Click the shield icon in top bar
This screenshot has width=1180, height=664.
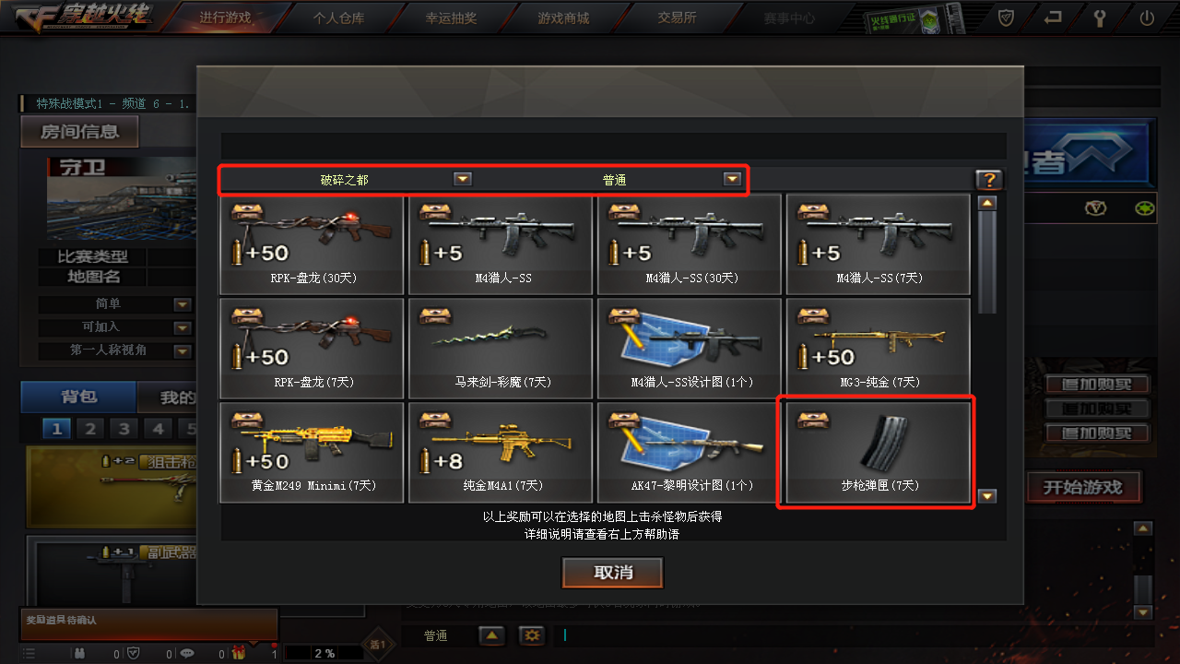coord(1007,18)
